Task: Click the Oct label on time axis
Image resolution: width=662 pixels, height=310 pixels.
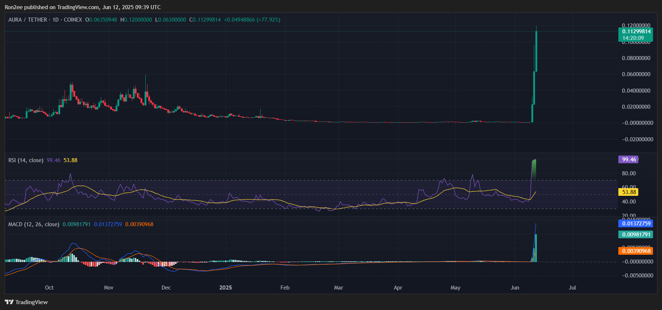Action: [x=49, y=288]
